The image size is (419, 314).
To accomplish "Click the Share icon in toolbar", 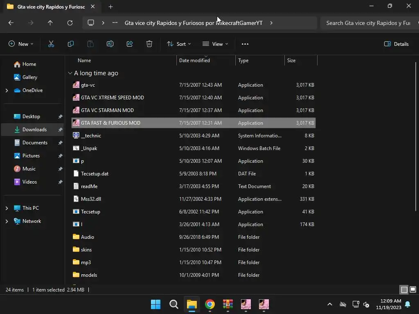I will pos(130,44).
